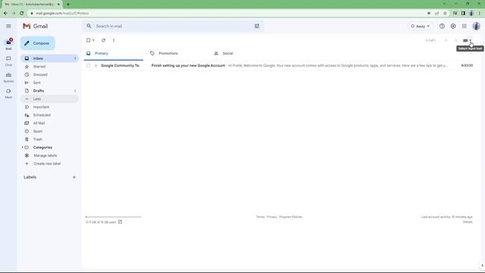Screen dimensions: 485x273
Task: Go to the newer page arrow
Action: (446, 40)
